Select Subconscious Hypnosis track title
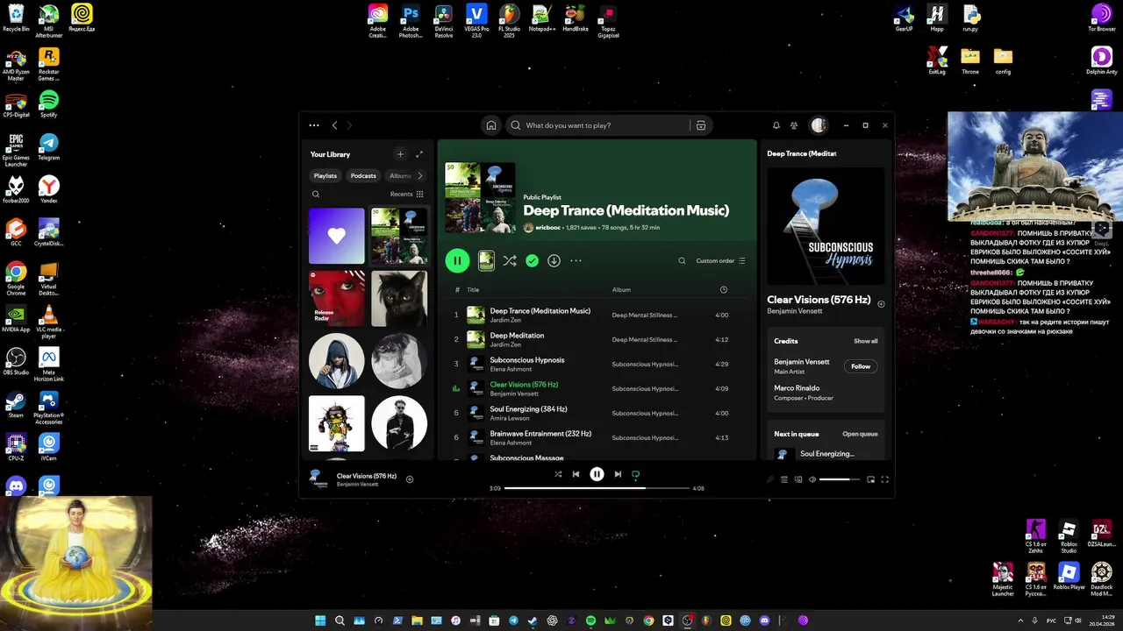 (x=526, y=359)
